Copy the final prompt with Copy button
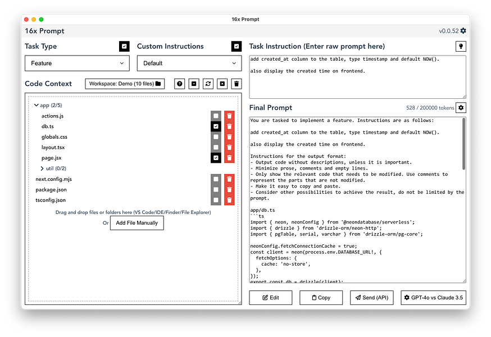This screenshot has width=491, height=337. pos(321,298)
